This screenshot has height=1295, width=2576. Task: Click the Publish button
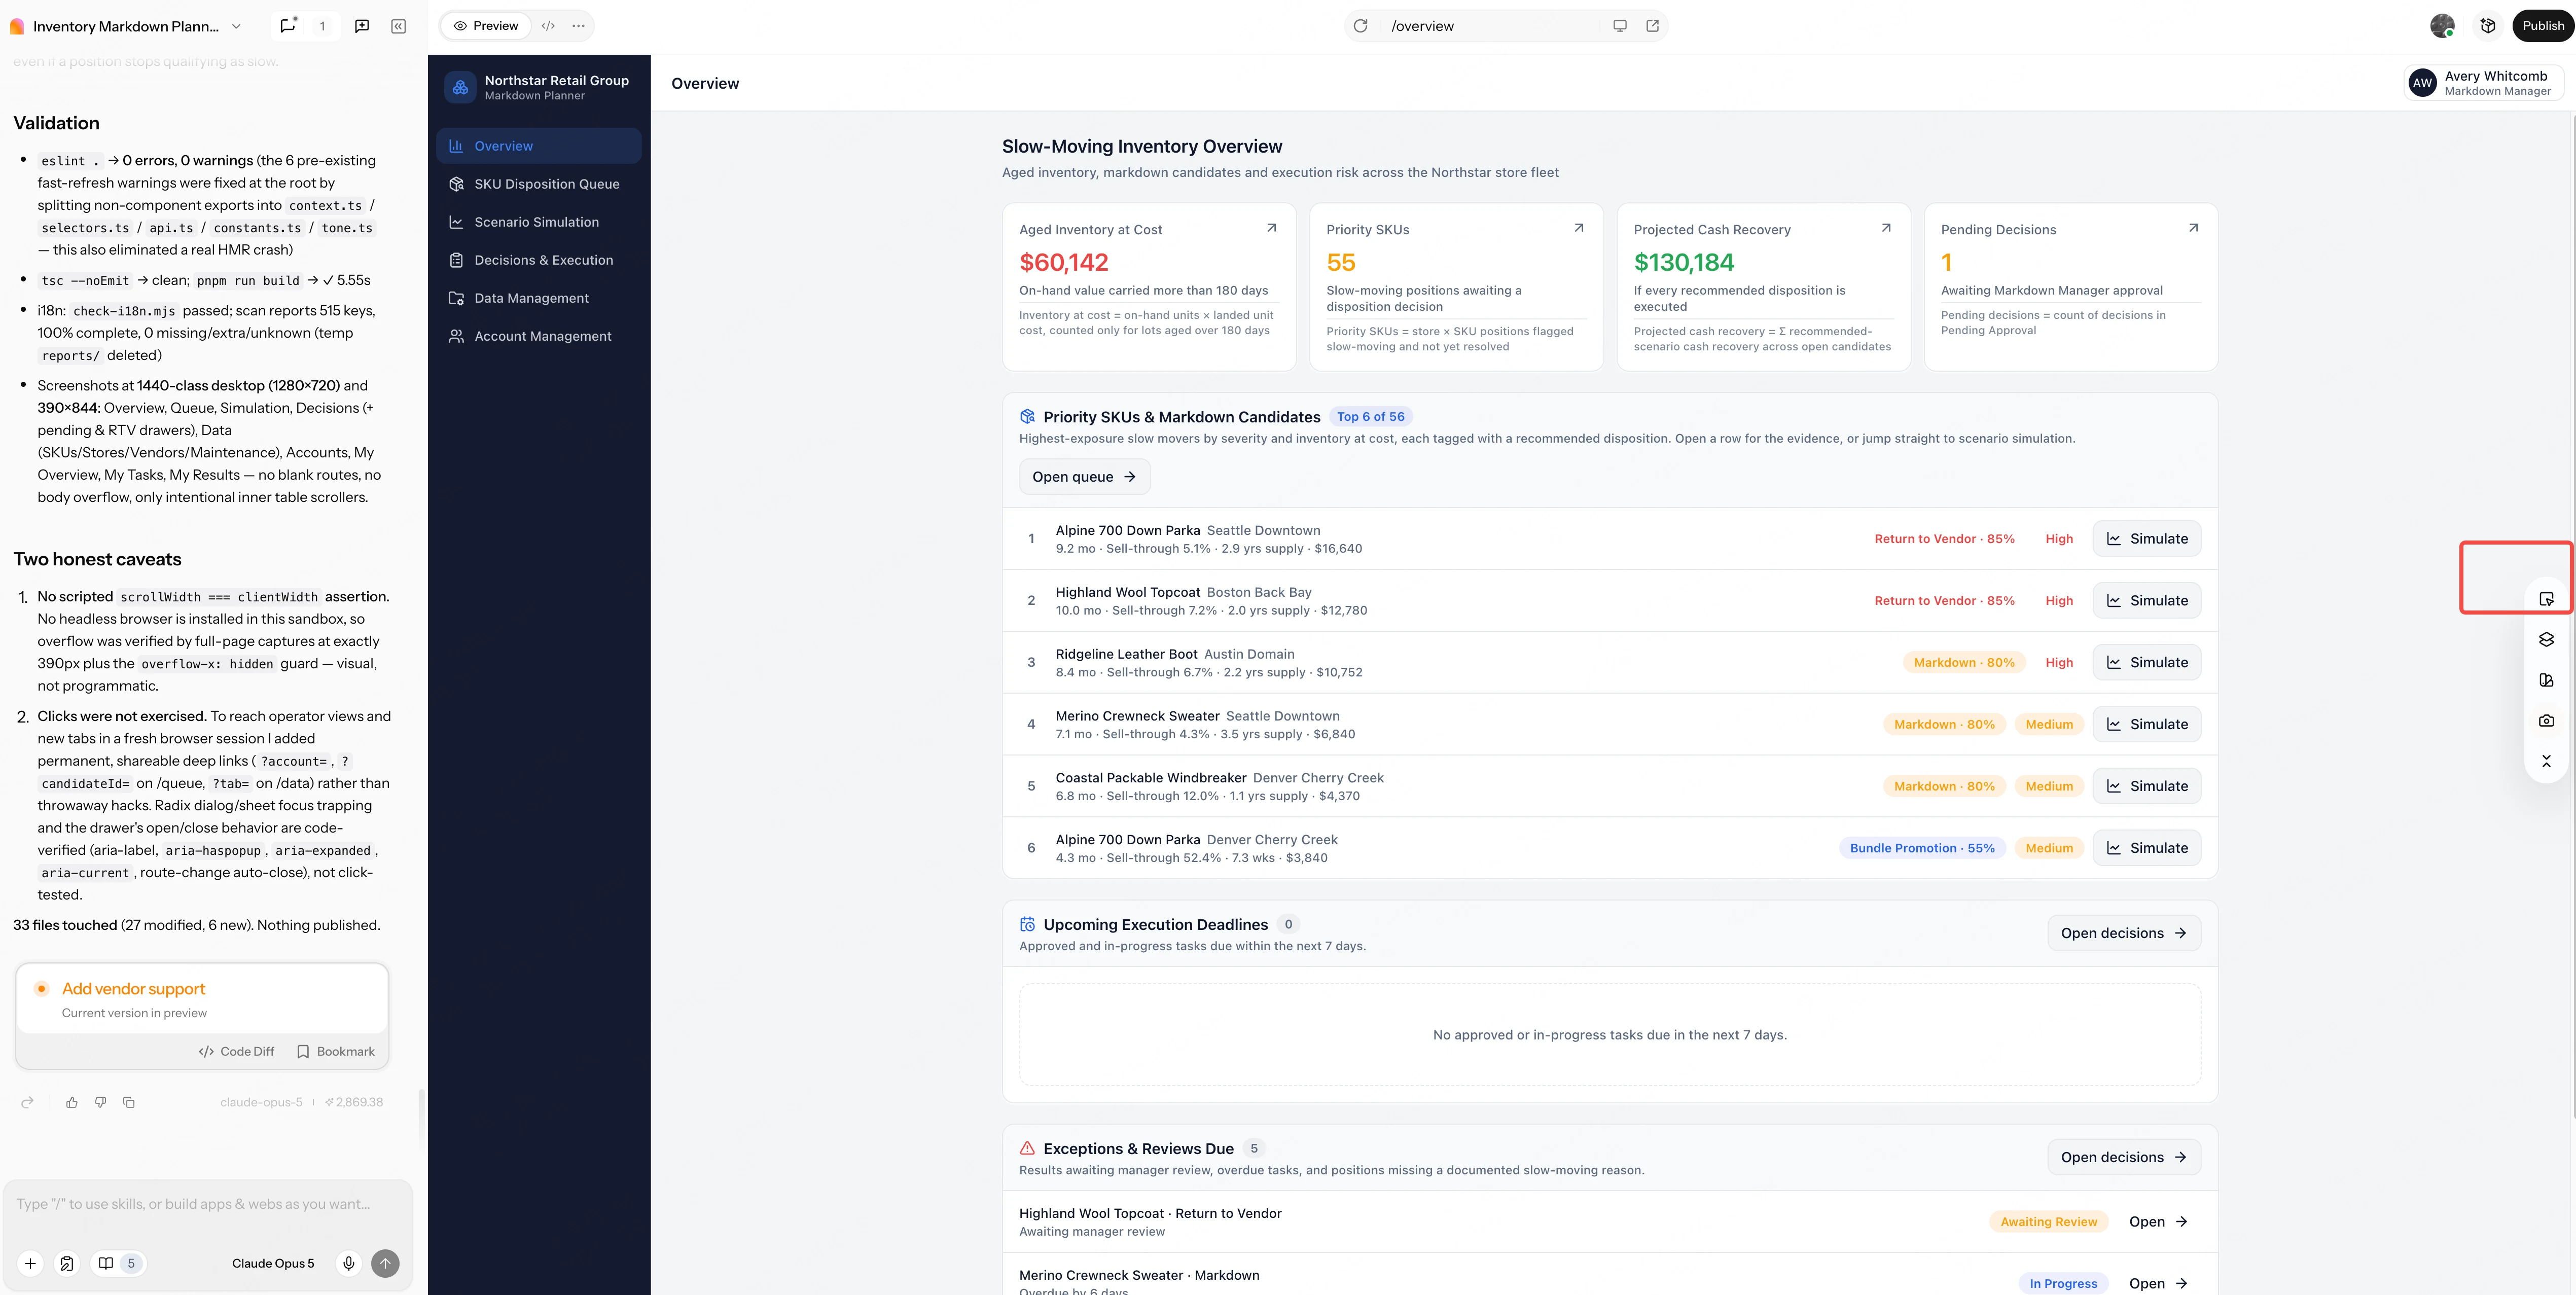tap(2543, 26)
